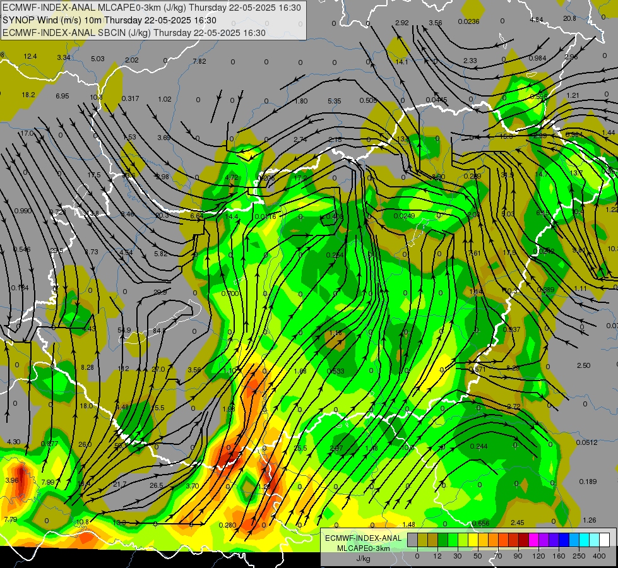Select the white legend swatch
Viewport: 618px width, 568px height.
604,540
